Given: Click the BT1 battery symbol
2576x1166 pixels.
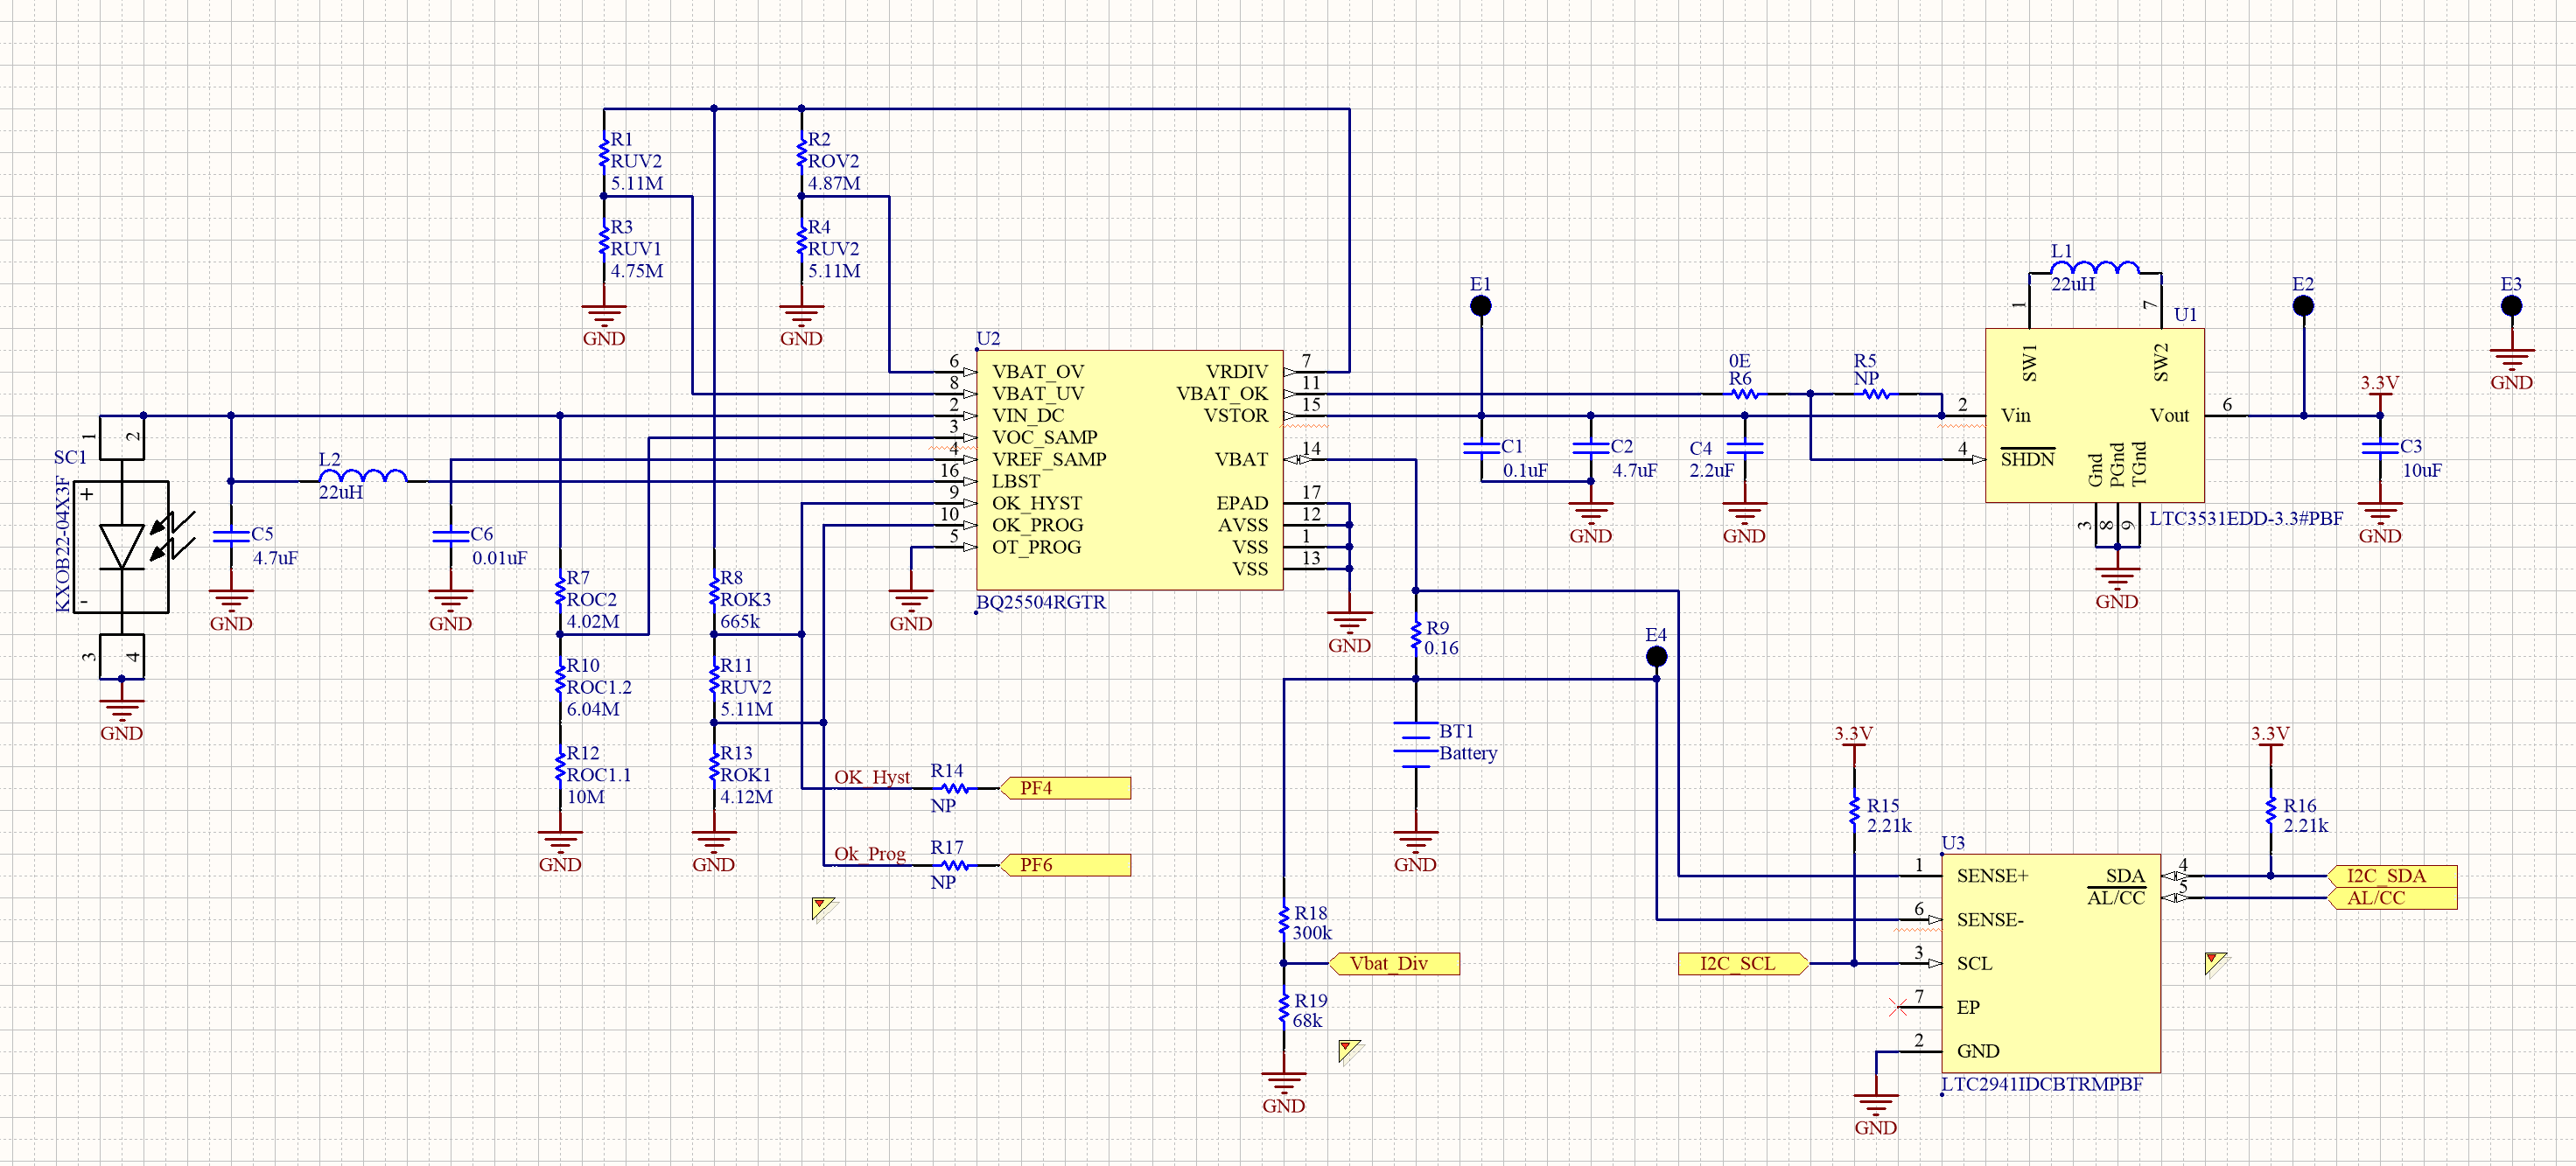Looking at the screenshot, I should [1415, 744].
